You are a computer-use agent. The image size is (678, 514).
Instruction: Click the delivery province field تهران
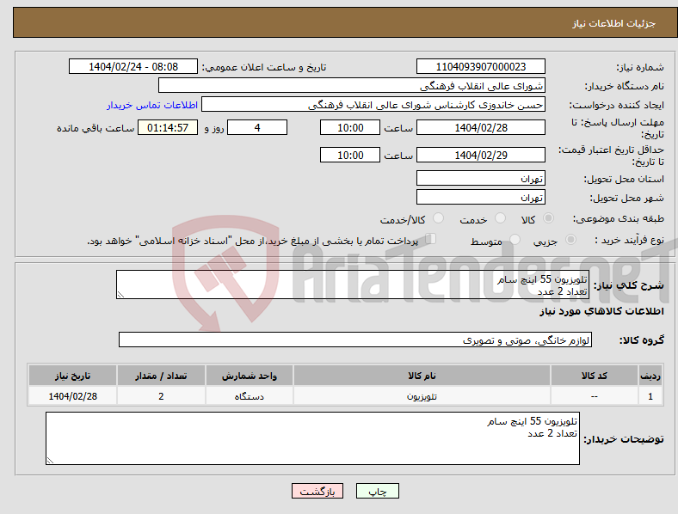coord(480,179)
